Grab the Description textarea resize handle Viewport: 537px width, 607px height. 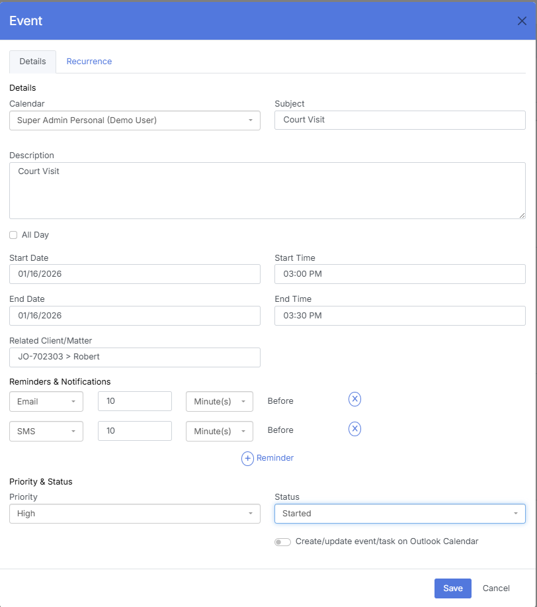(x=522, y=214)
